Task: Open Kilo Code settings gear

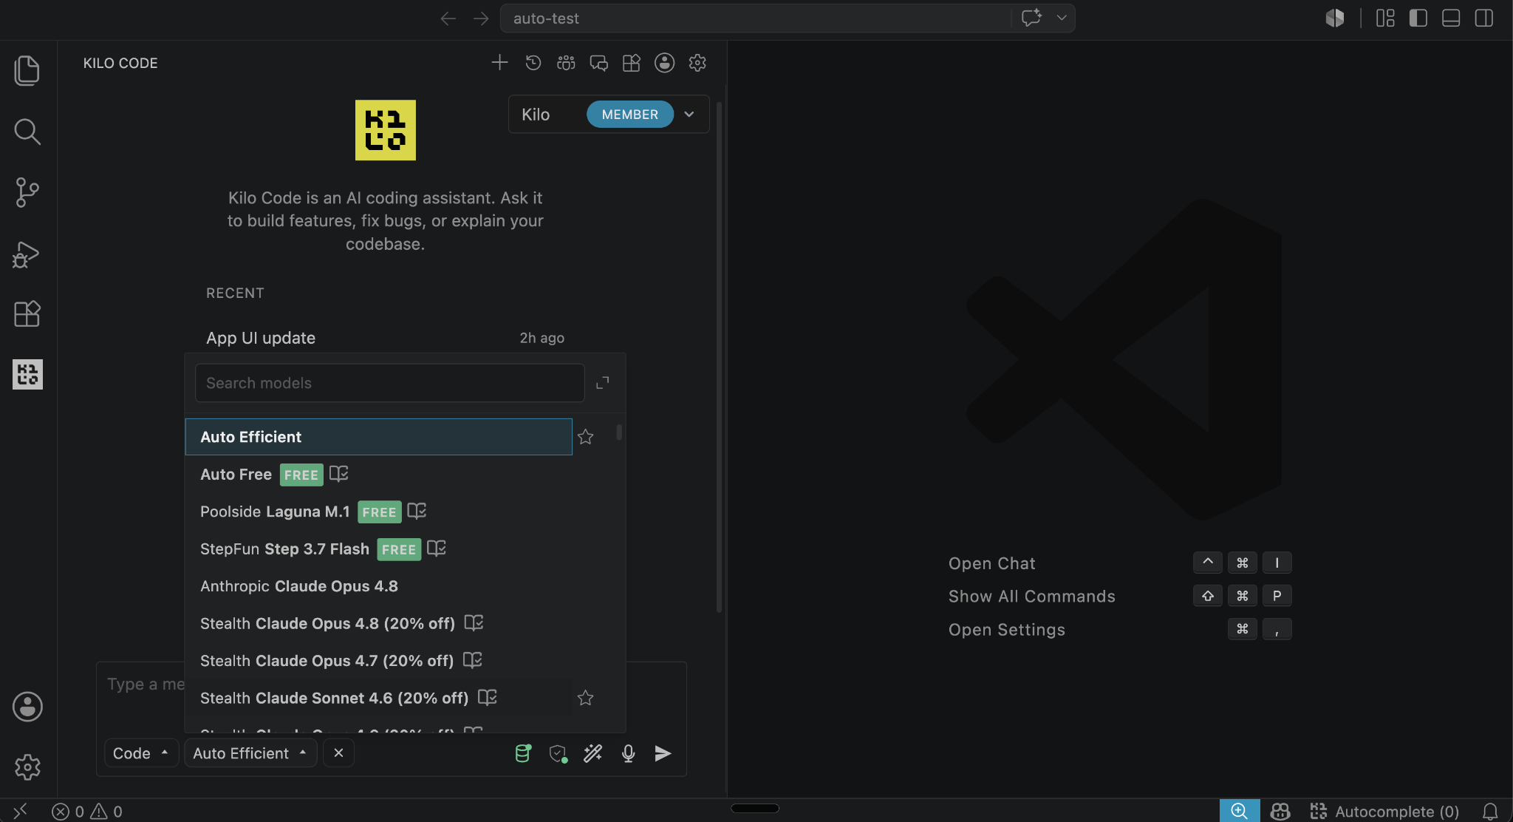Action: (697, 63)
